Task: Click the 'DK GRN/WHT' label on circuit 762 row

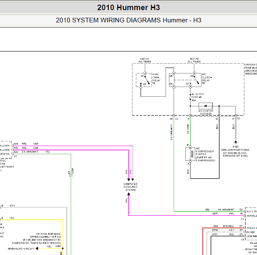Action: tap(30, 152)
